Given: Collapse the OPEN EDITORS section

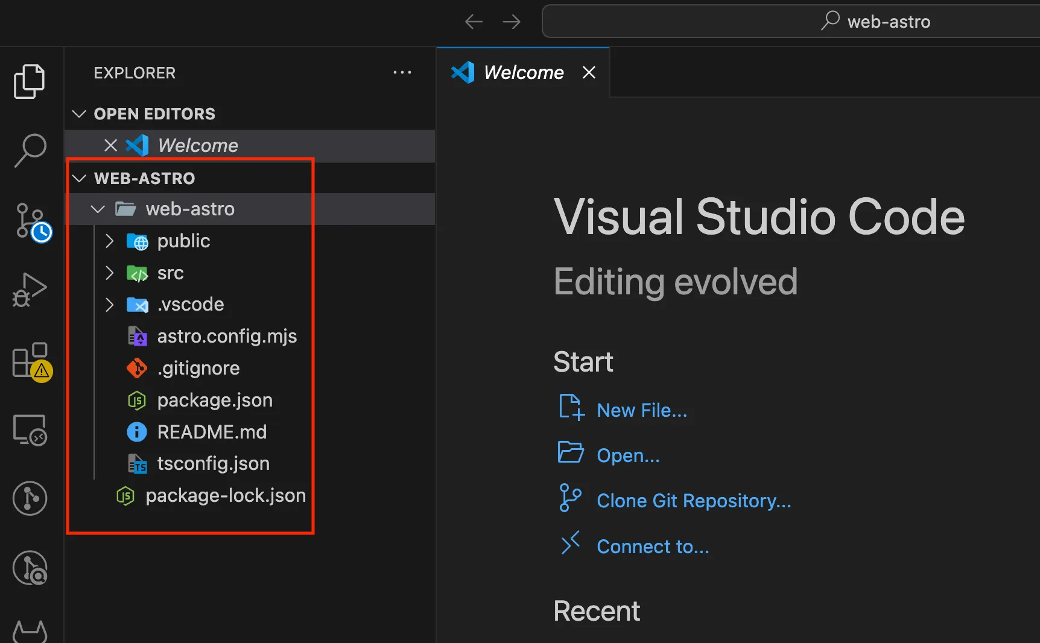Looking at the screenshot, I should pyautogui.click(x=79, y=113).
